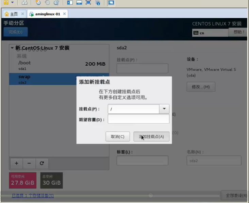The image size is (249, 203).
Task: Collapse the 新 CentOS Linux 7 安装 tree
Action: coord(12,48)
